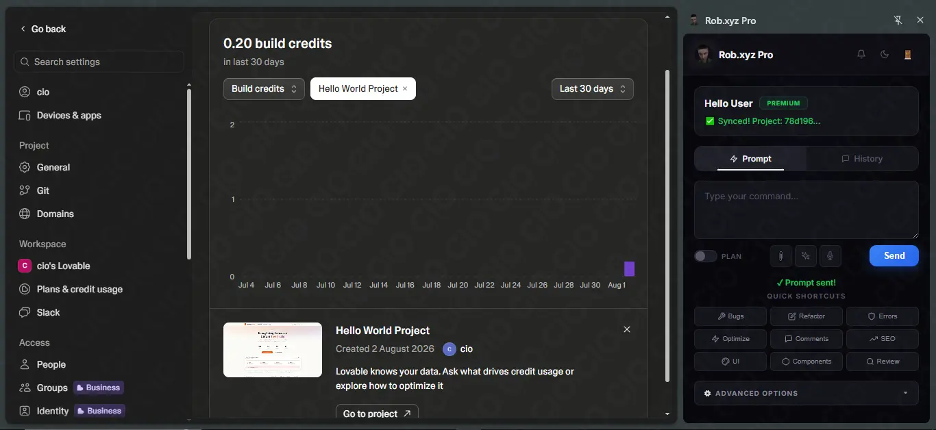
Task: Open notifications bell in Rob.xyz Pro panel
Action: click(x=861, y=55)
